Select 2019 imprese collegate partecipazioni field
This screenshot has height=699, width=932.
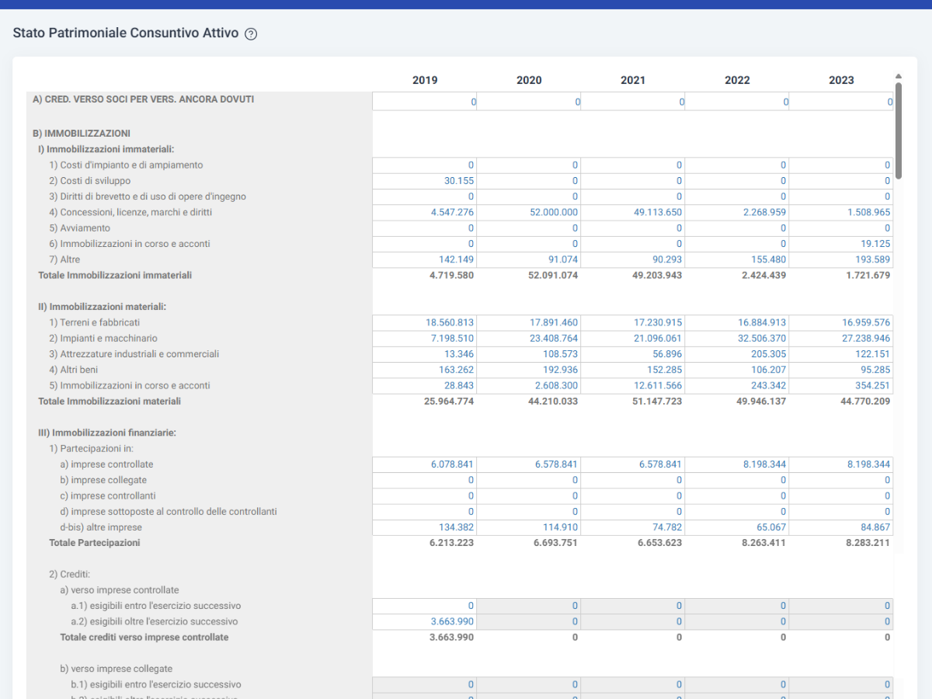click(425, 480)
